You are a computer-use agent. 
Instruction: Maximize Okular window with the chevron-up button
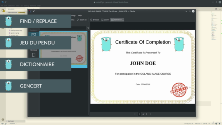[190, 11]
